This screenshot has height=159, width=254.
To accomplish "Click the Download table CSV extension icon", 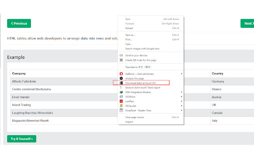I will (121, 83).
